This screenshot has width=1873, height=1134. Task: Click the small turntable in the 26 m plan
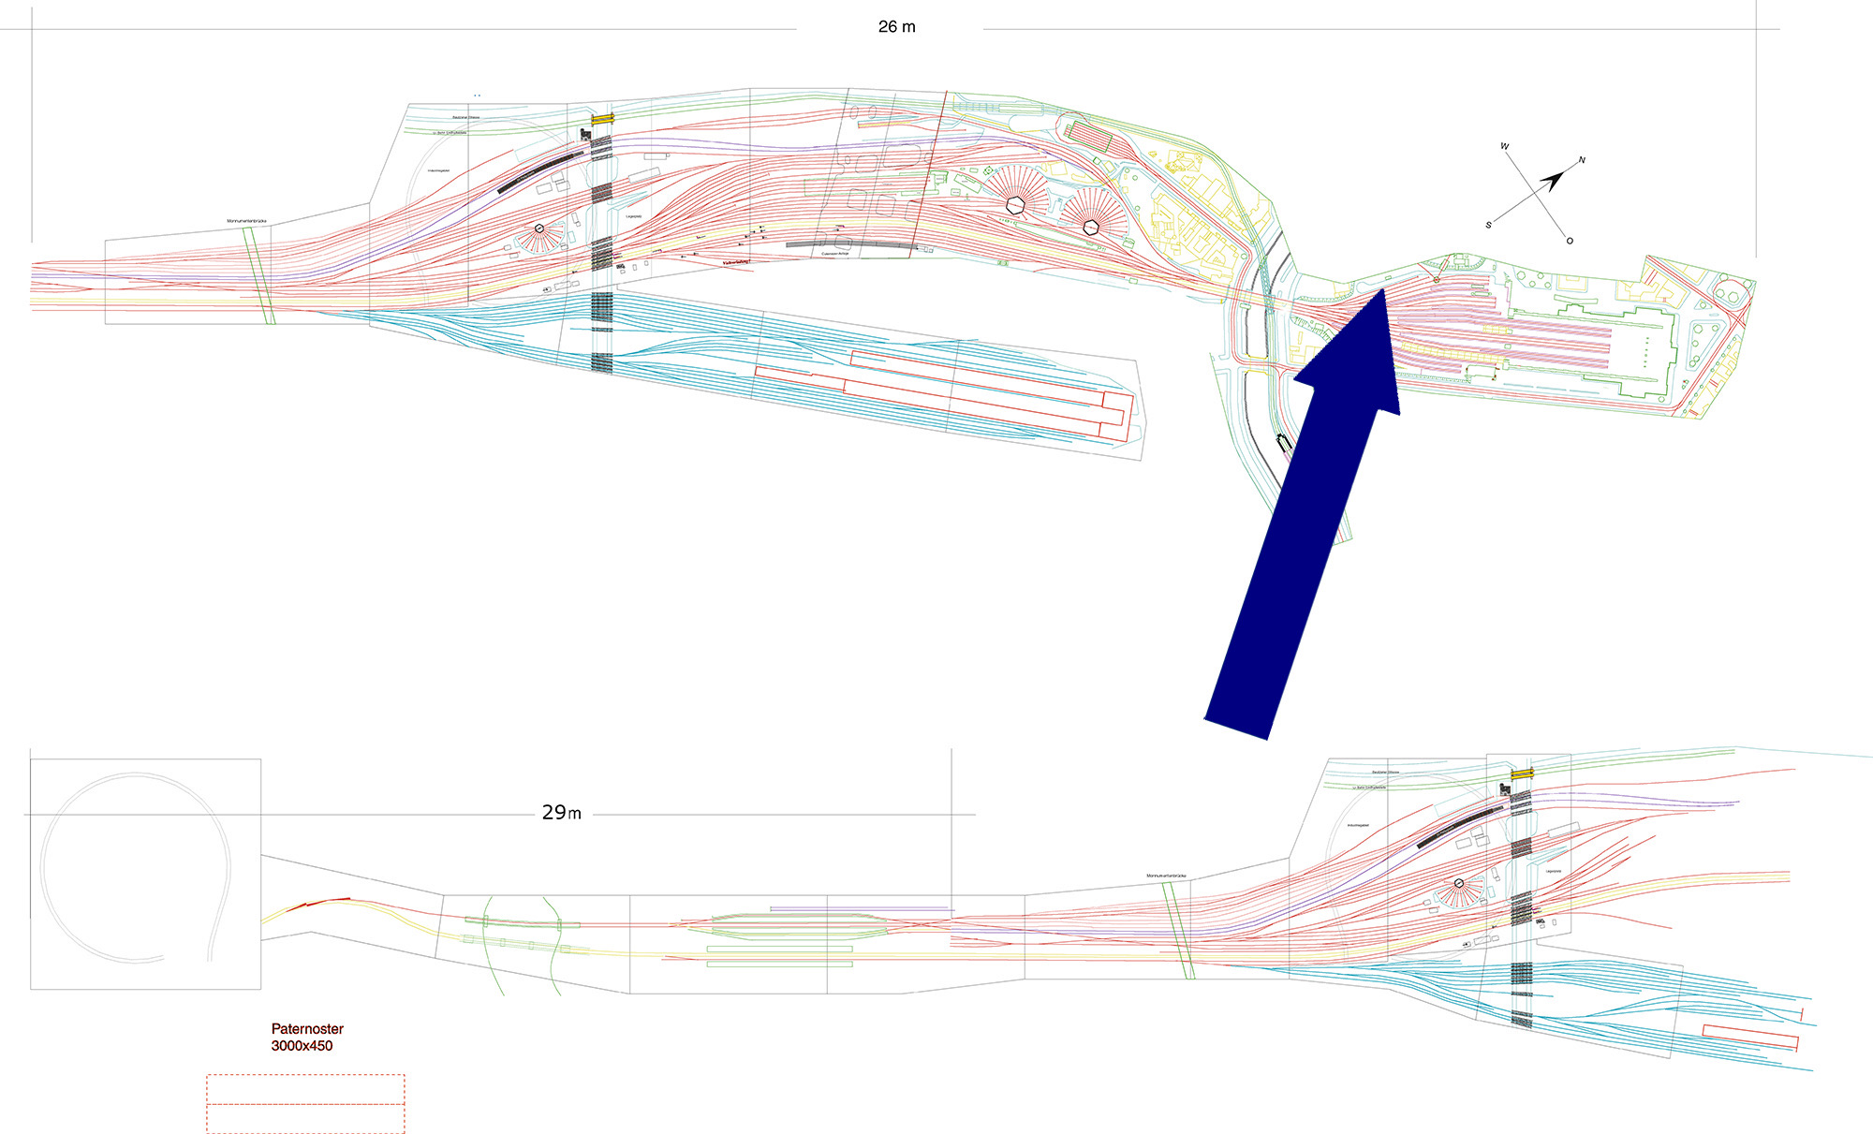[539, 228]
